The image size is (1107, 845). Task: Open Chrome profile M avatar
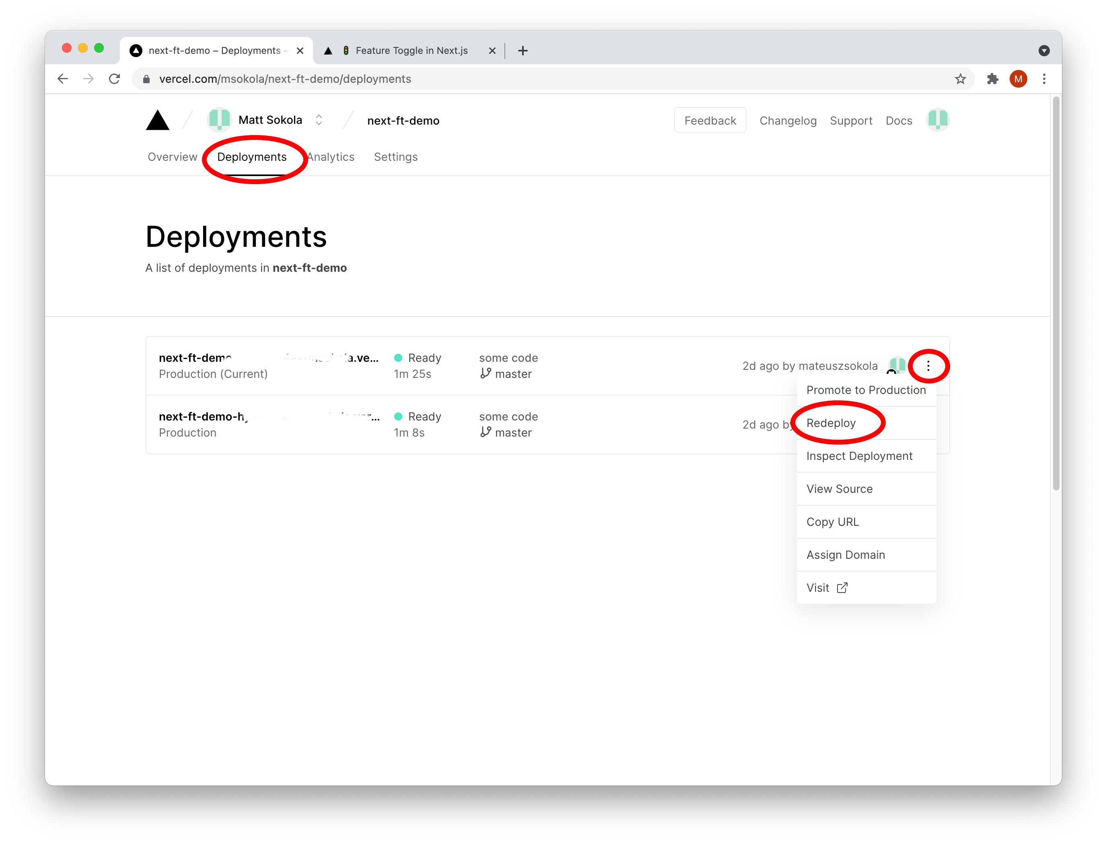pyautogui.click(x=1019, y=79)
